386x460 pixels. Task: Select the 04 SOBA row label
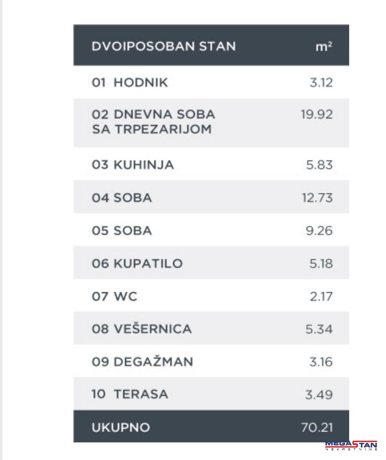point(122,197)
